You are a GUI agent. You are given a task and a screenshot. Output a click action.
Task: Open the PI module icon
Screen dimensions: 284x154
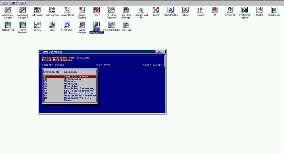click(215, 10)
